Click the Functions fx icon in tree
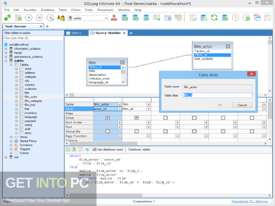This screenshot has height=206, width=275. pos(16,145)
